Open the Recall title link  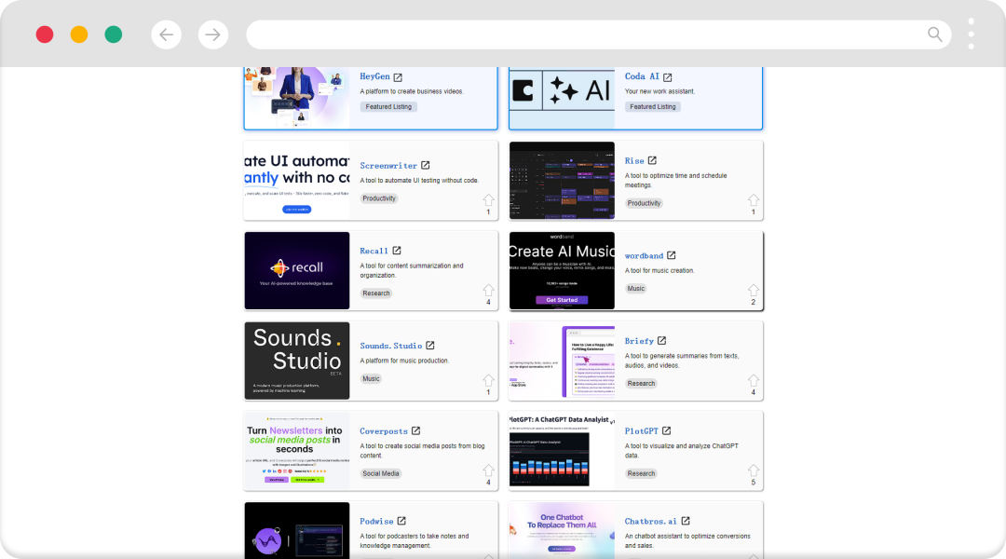374,251
